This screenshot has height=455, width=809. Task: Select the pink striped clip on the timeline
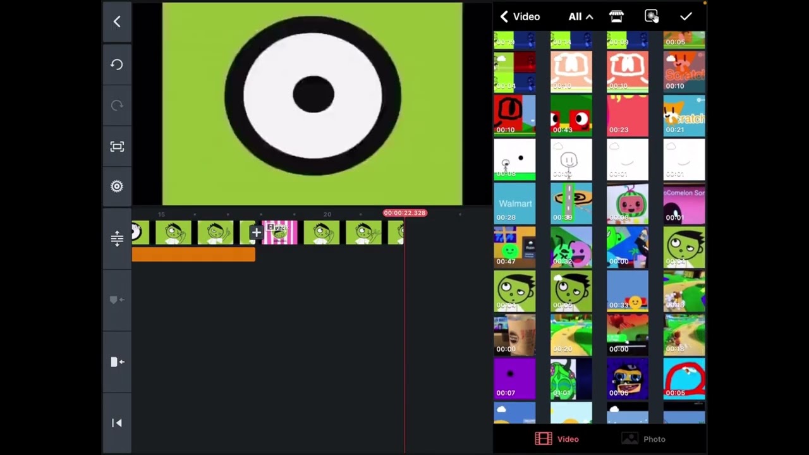(x=280, y=233)
